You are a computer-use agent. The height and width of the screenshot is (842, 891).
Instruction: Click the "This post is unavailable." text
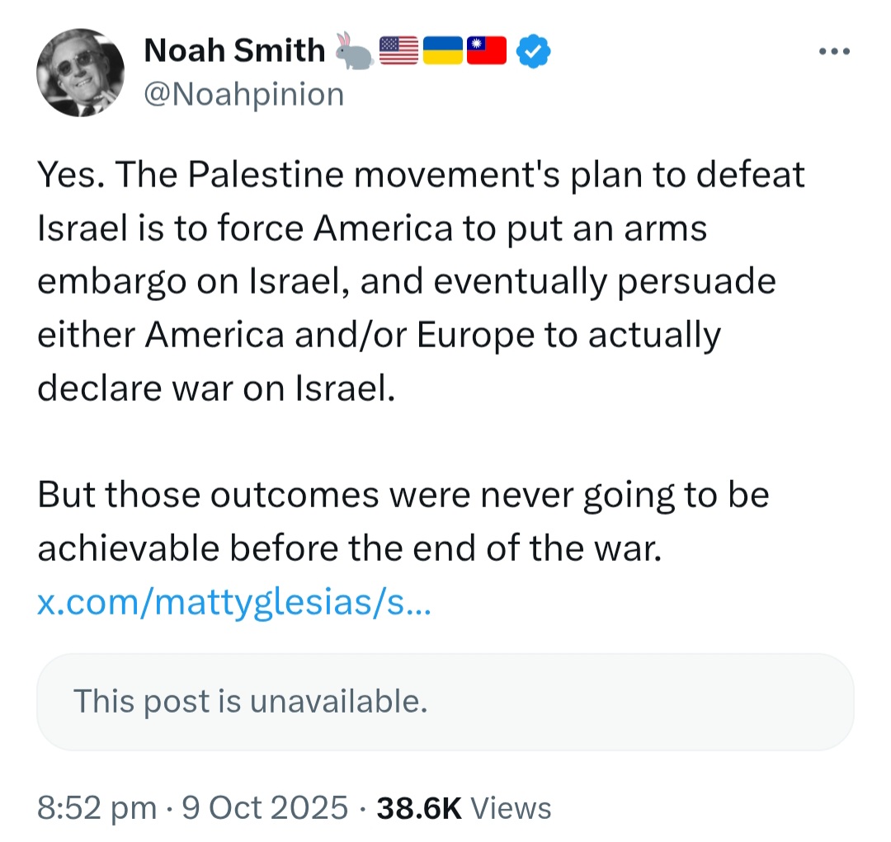(x=251, y=701)
